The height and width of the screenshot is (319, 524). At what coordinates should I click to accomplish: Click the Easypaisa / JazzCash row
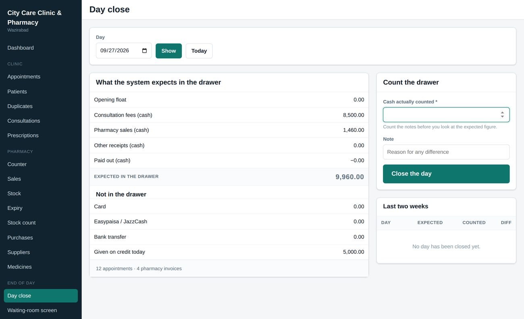pyautogui.click(x=229, y=222)
